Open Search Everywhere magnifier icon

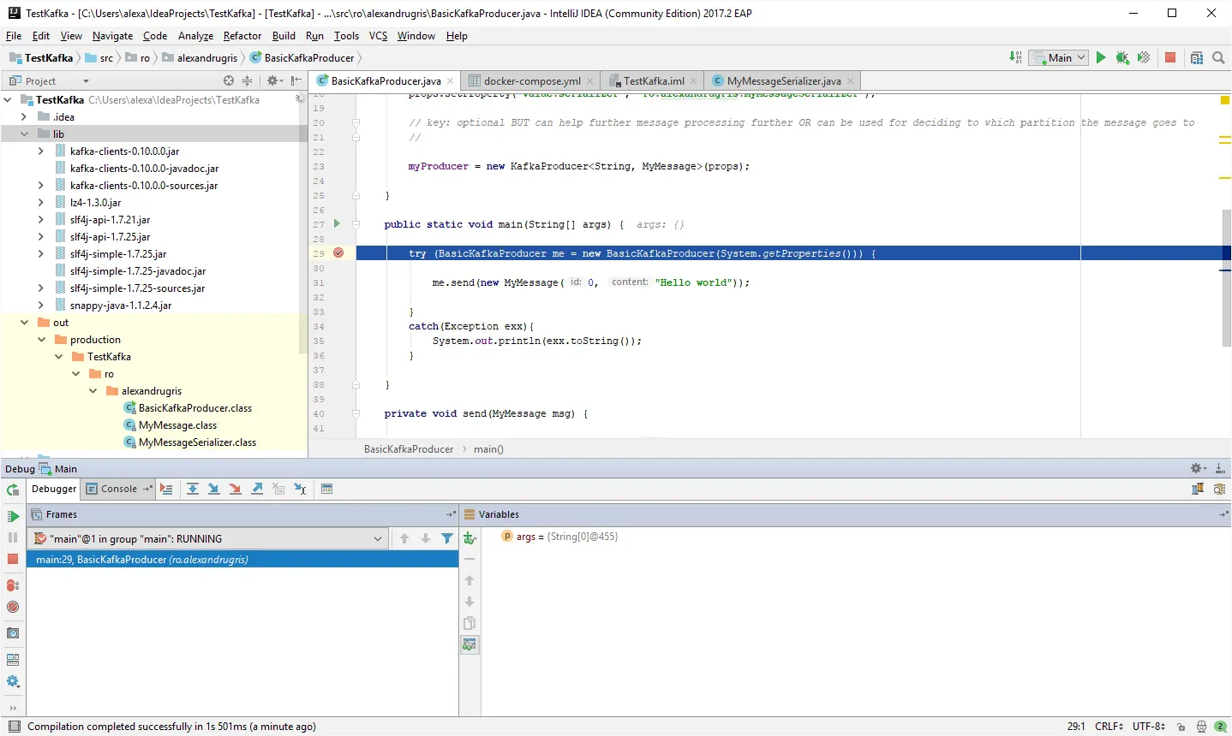coord(1218,57)
